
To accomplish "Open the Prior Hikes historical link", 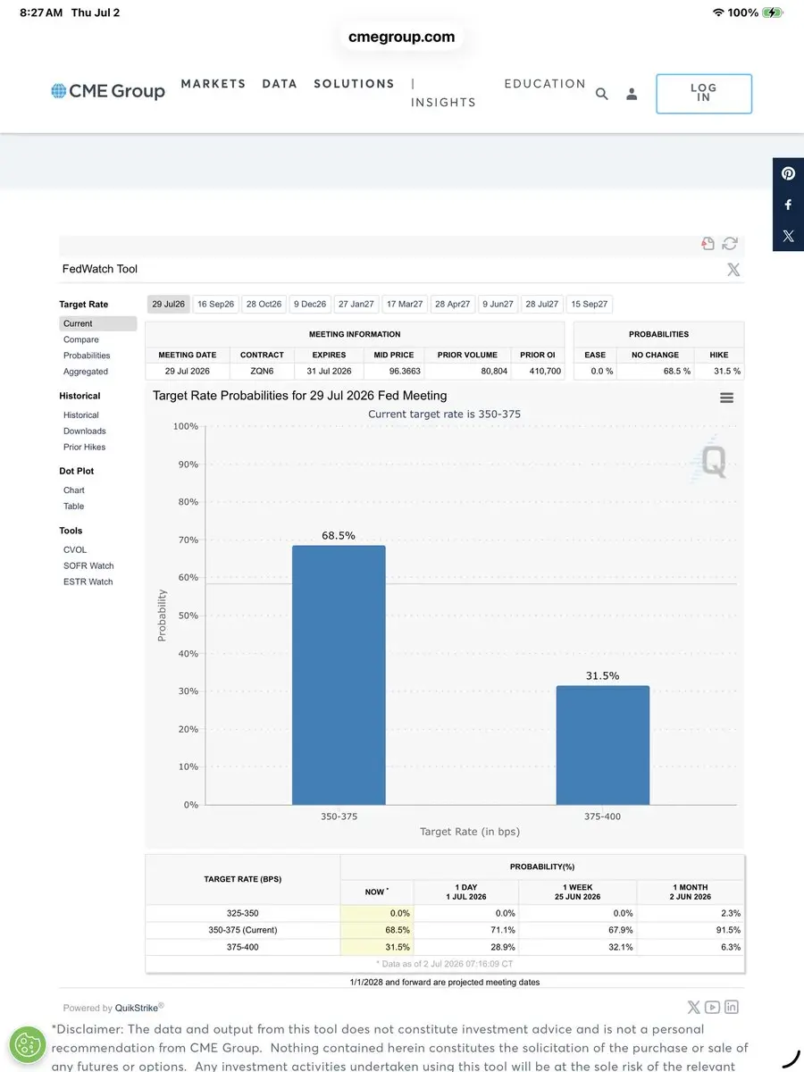I will (x=84, y=448).
